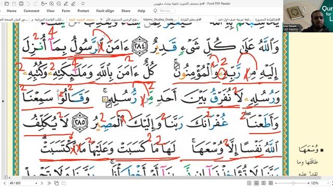Expand the left navigation panel arrow
The width and height of the screenshot is (333, 187).
point(3,101)
